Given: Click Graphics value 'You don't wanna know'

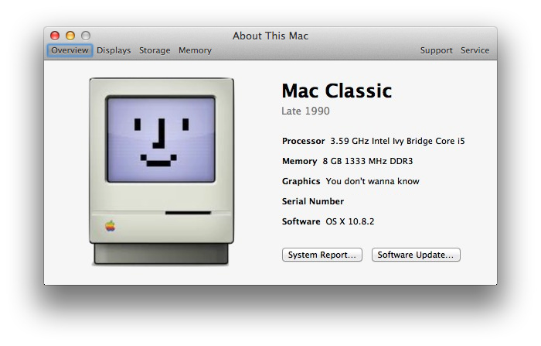Looking at the screenshot, I should [x=373, y=181].
